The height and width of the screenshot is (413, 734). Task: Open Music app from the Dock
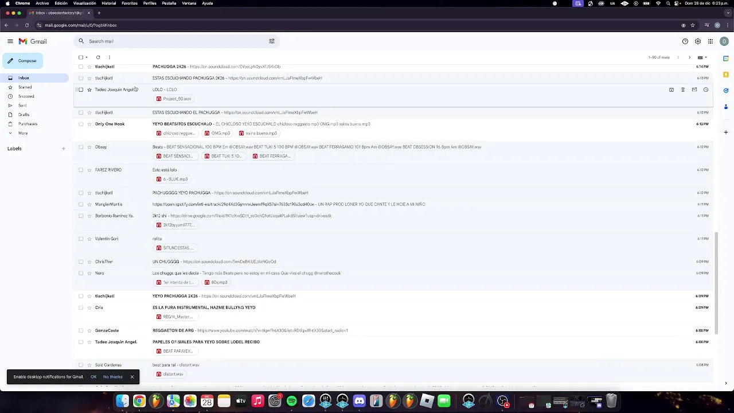tap(257, 401)
